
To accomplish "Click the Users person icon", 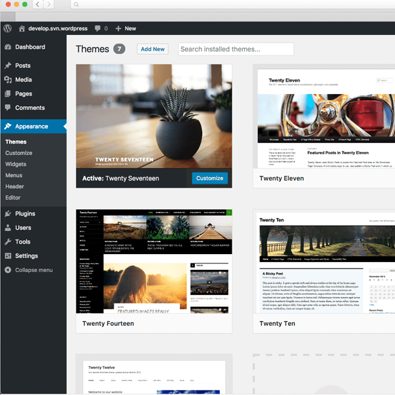I will (x=7, y=228).
